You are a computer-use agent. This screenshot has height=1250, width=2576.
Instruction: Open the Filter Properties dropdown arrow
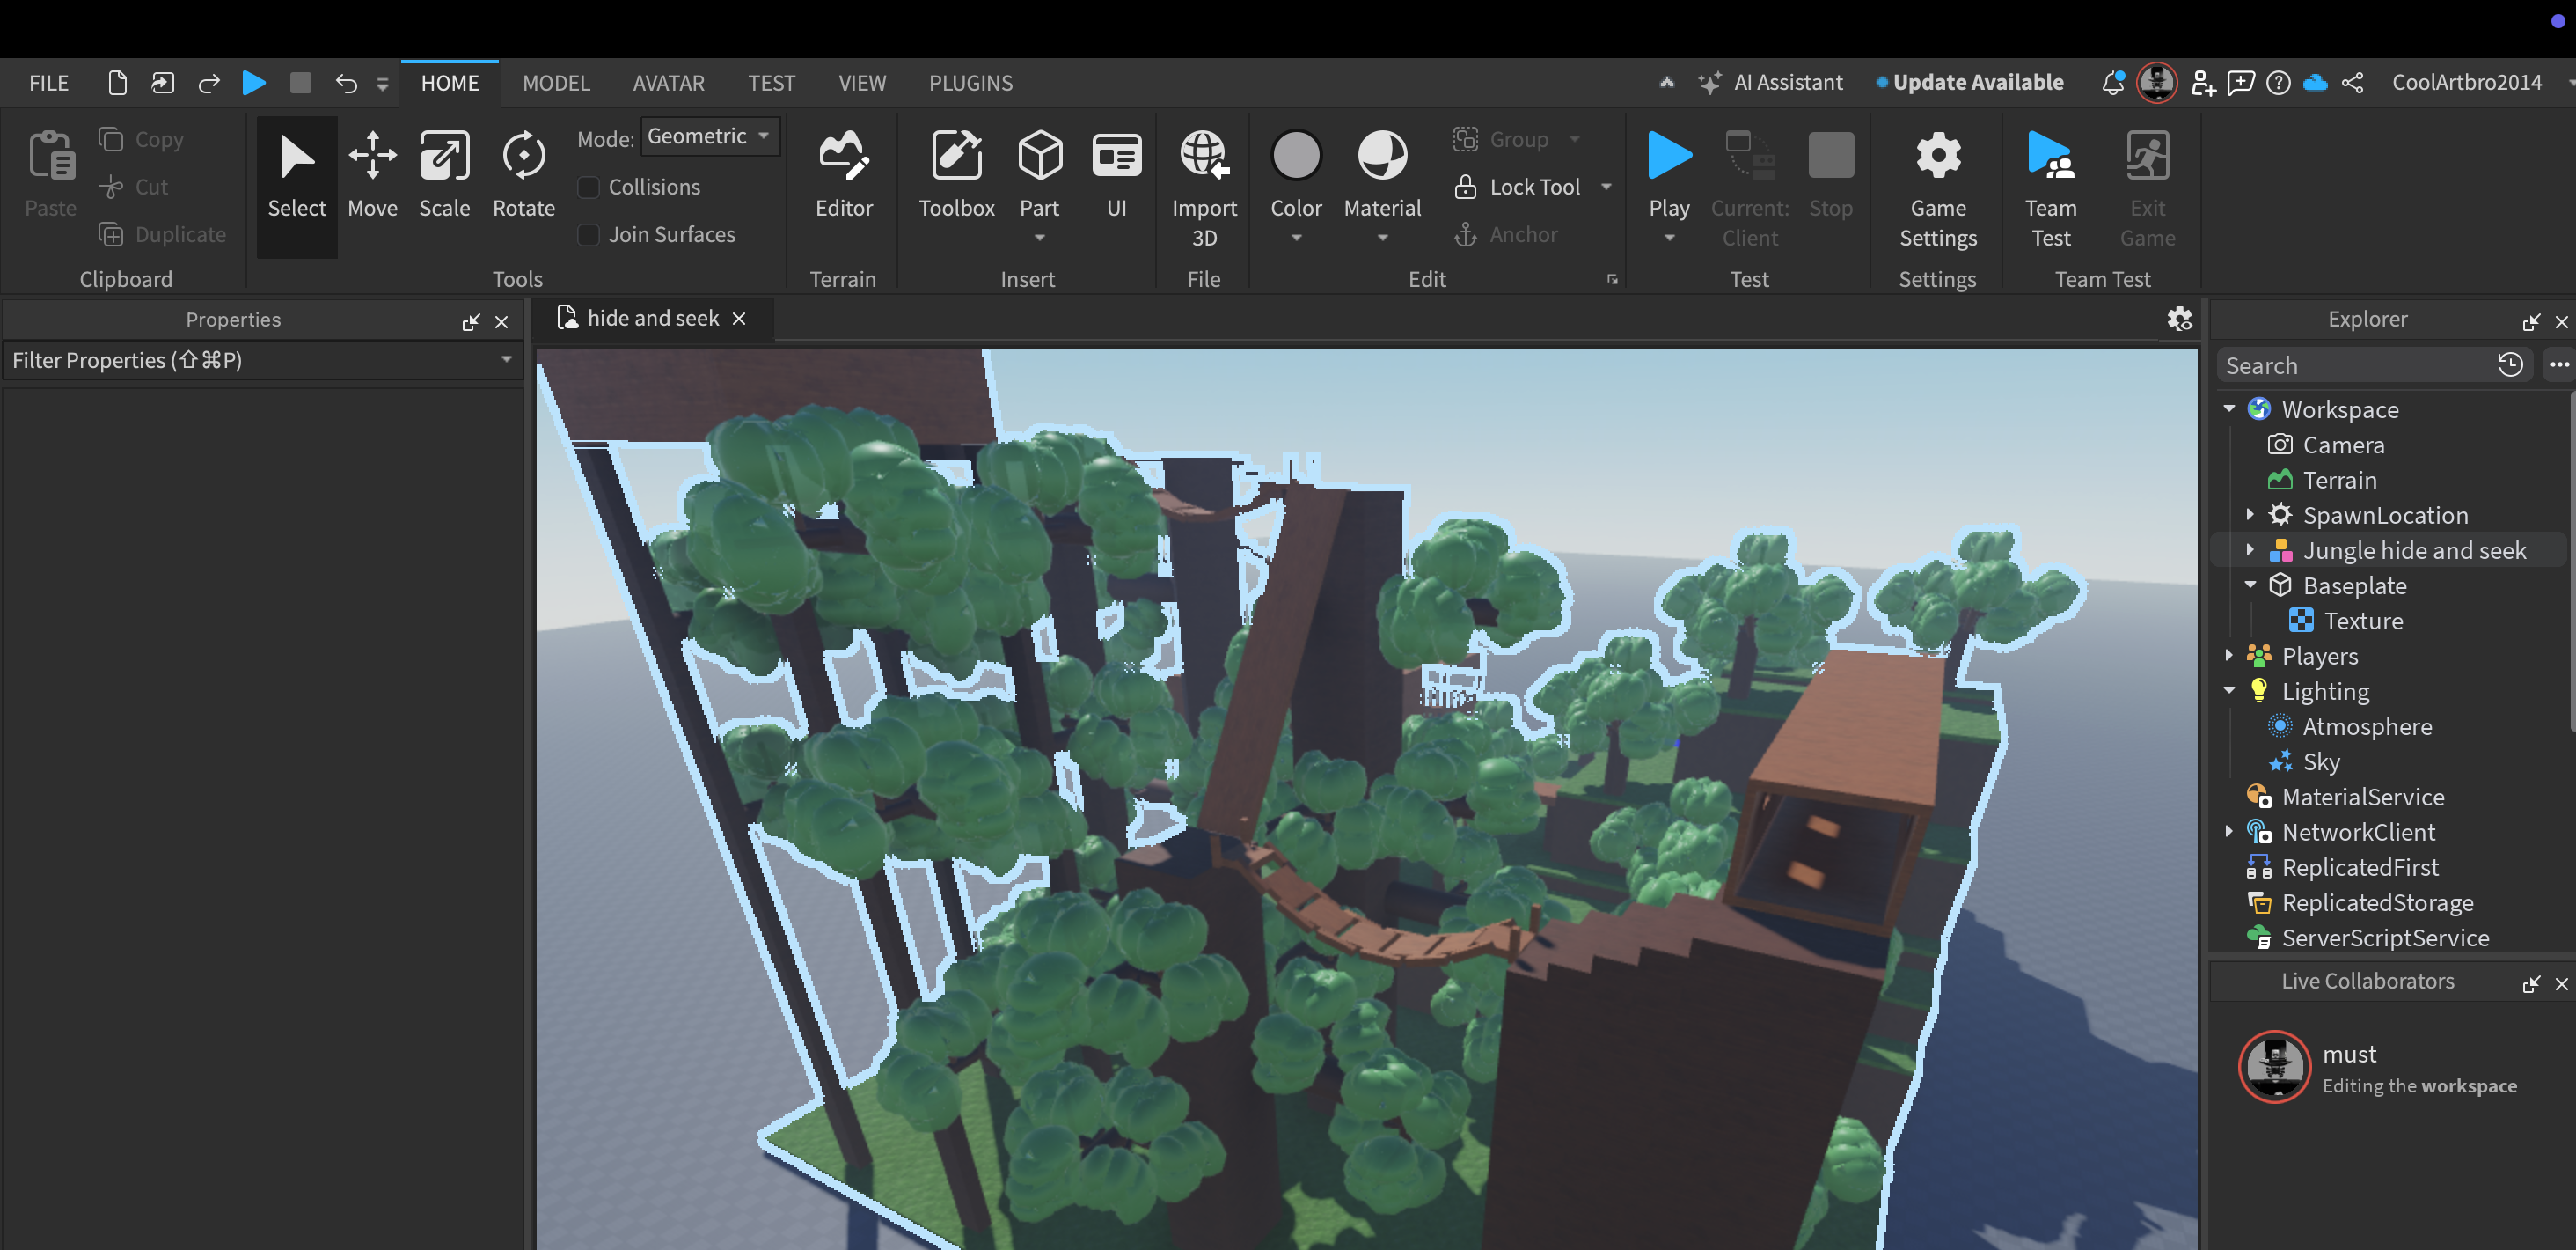pyautogui.click(x=506, y=359)
